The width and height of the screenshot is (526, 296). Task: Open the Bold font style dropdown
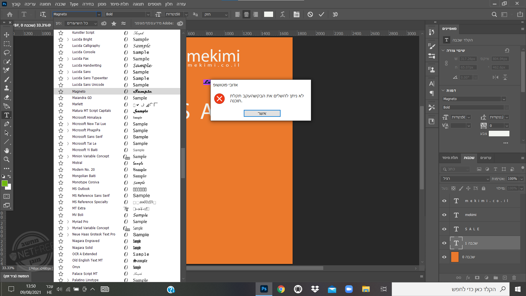pos(148,14)
